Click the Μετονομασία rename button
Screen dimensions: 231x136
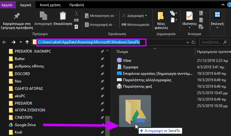tap(135, 25)
